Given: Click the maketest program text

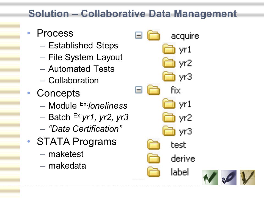Looking at the screenshot, I should [66, 154].
